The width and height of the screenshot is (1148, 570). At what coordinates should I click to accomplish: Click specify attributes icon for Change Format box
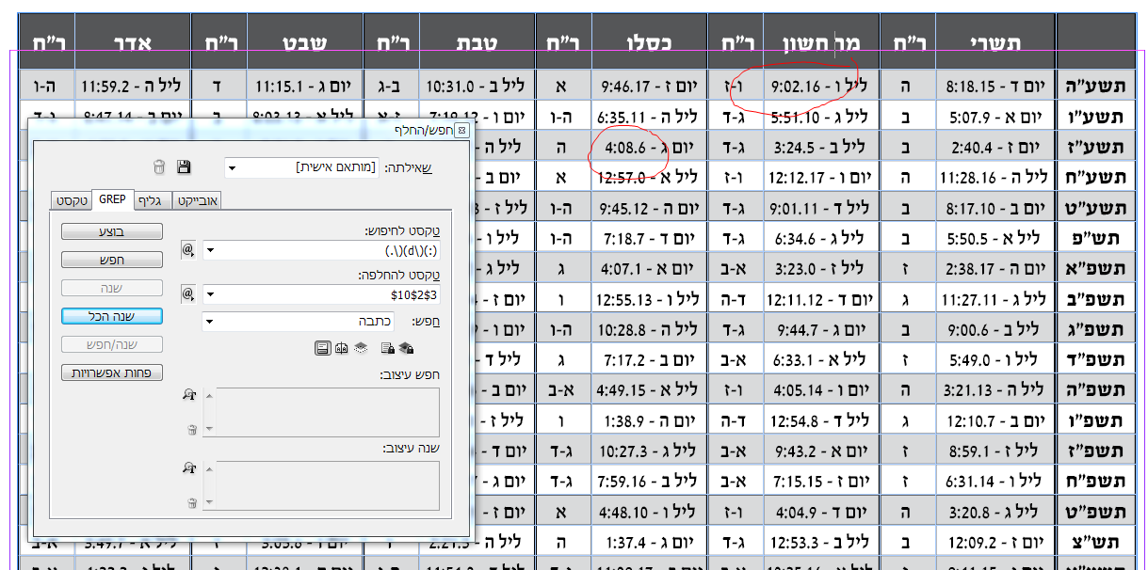[x=188, y=467]
